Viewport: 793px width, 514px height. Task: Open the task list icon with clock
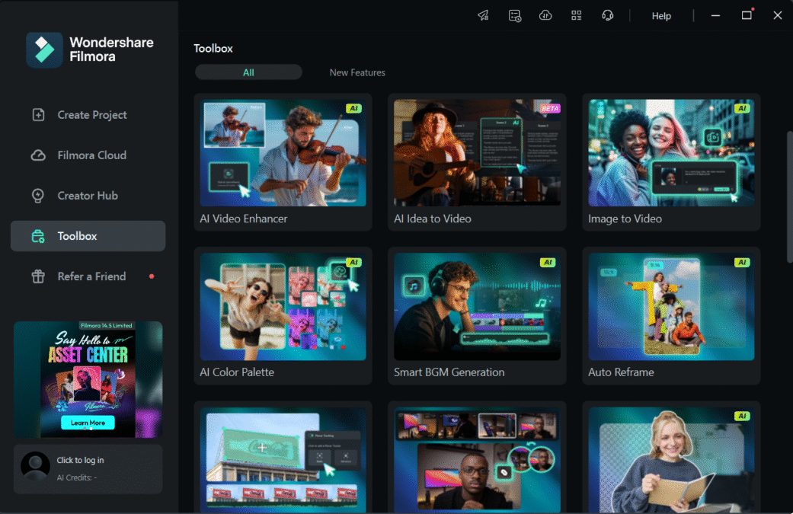[514, 16]
